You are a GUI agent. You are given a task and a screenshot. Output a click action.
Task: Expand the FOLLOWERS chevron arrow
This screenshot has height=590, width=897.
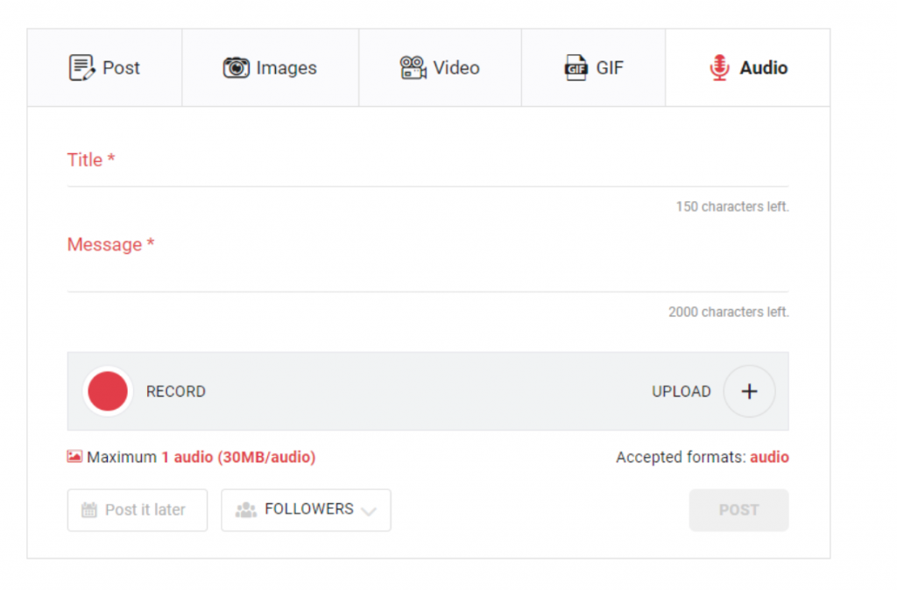(369, 511)
